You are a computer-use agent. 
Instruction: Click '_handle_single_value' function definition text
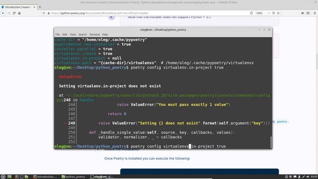[161, 133]
